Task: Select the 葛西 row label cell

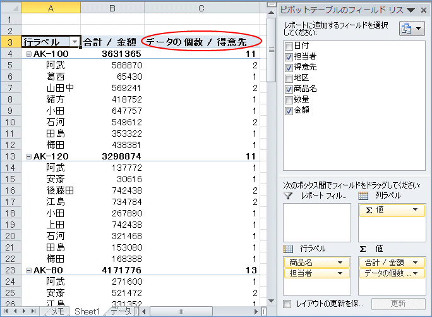Action: (51, 77)
